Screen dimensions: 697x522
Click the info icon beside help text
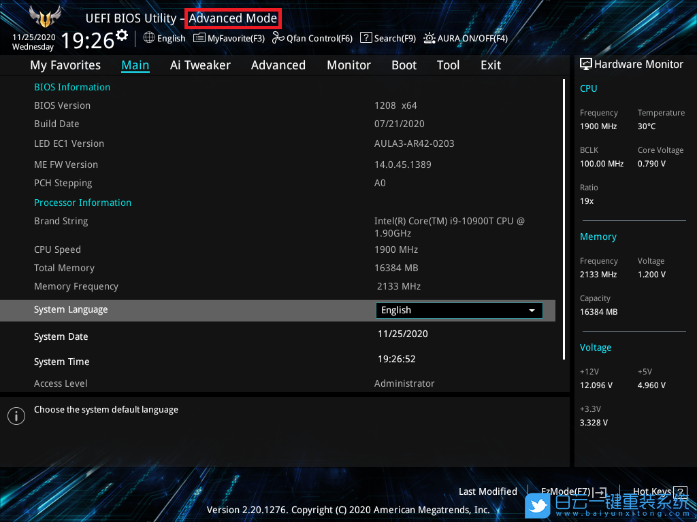16,416
